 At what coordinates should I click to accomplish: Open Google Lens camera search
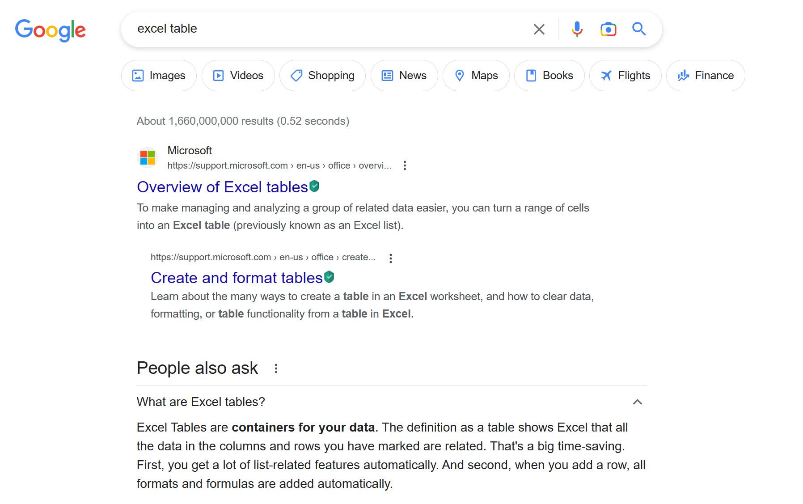[x=608, y=29]
